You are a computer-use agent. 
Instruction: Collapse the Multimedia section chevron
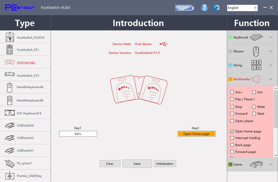coord(271,79)
